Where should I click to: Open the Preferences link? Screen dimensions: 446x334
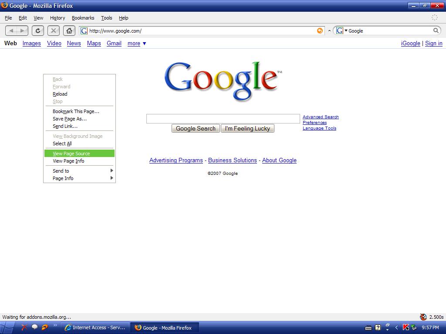click(x=314, y=122)
